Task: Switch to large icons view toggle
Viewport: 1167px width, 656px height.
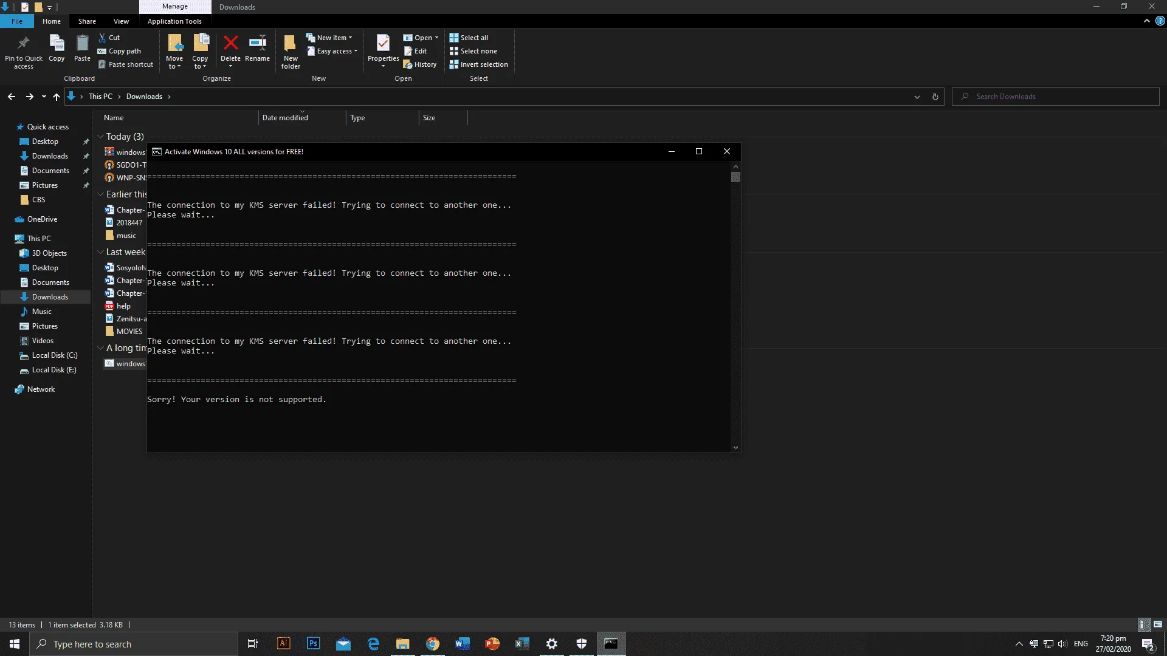Action: [x=1158, y=624]
